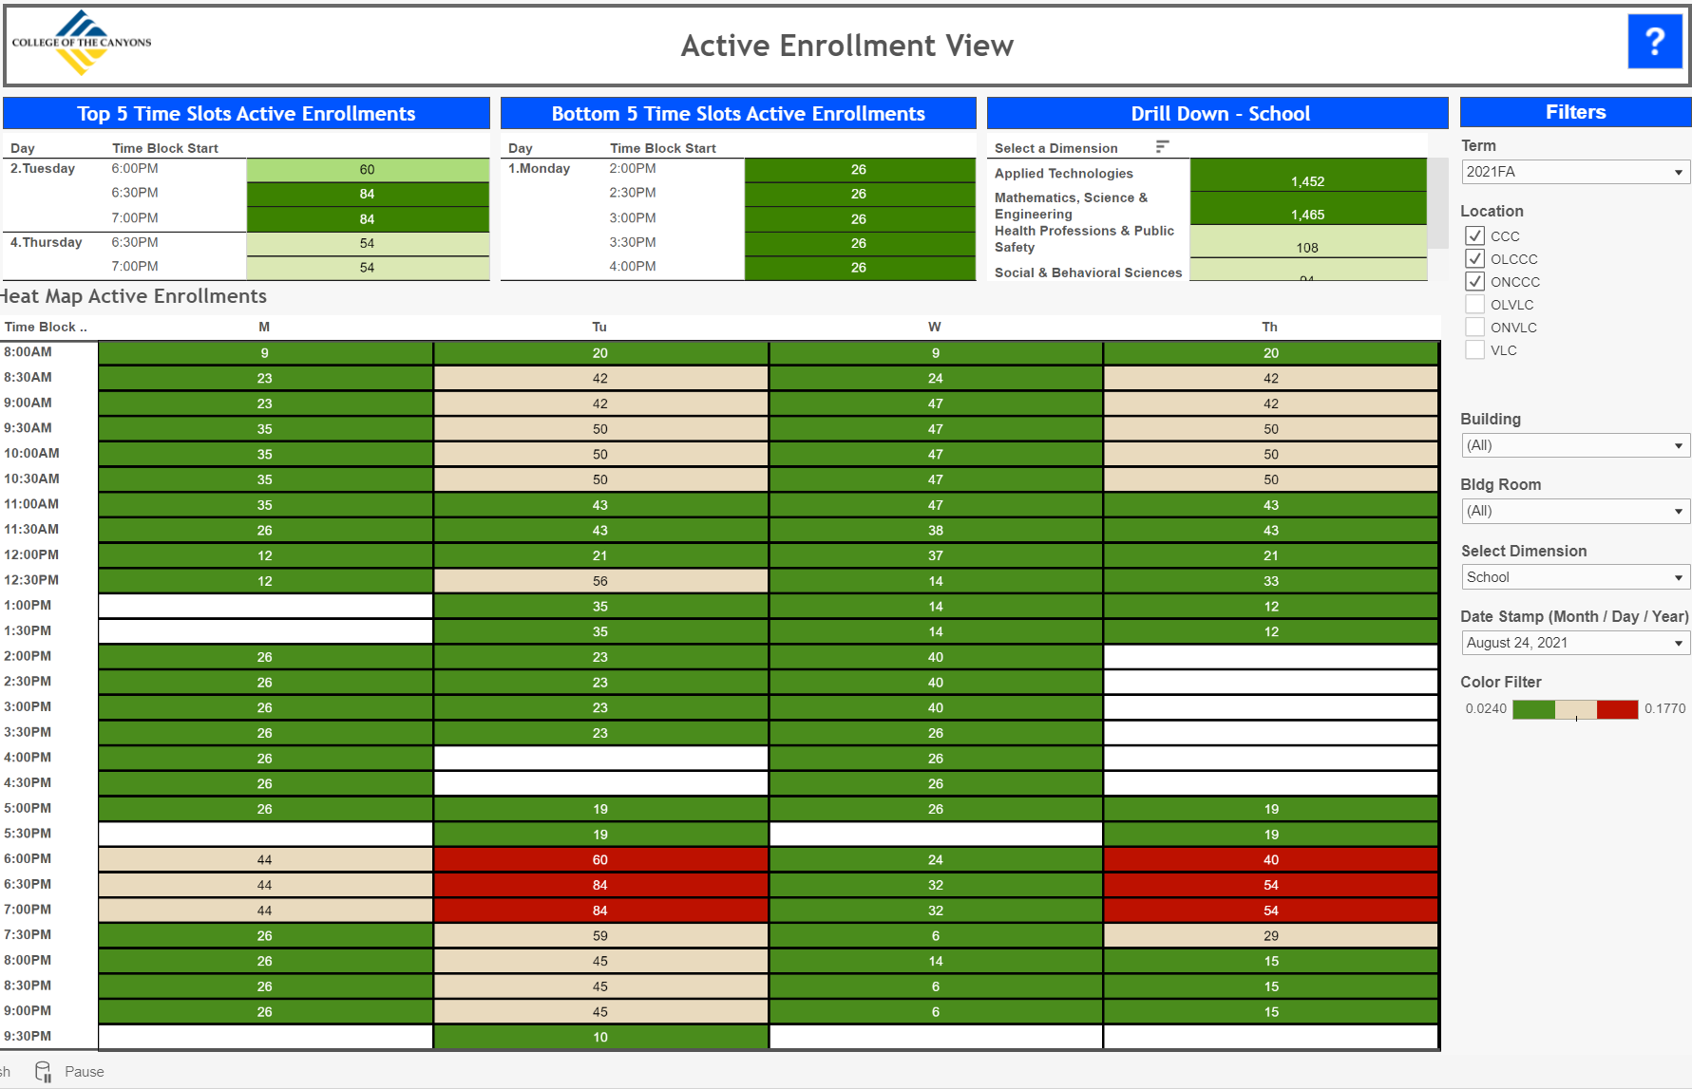Image resolution: width=1692 pixels, height=1089 pixels.
Task: Click the sort icon beside Select a Dimension
Action: (x=1162, y=147)
